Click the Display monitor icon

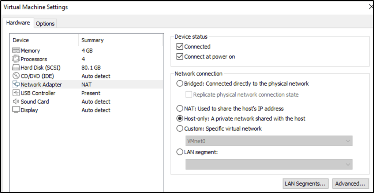pyautogui.click(x=16, y=110)
